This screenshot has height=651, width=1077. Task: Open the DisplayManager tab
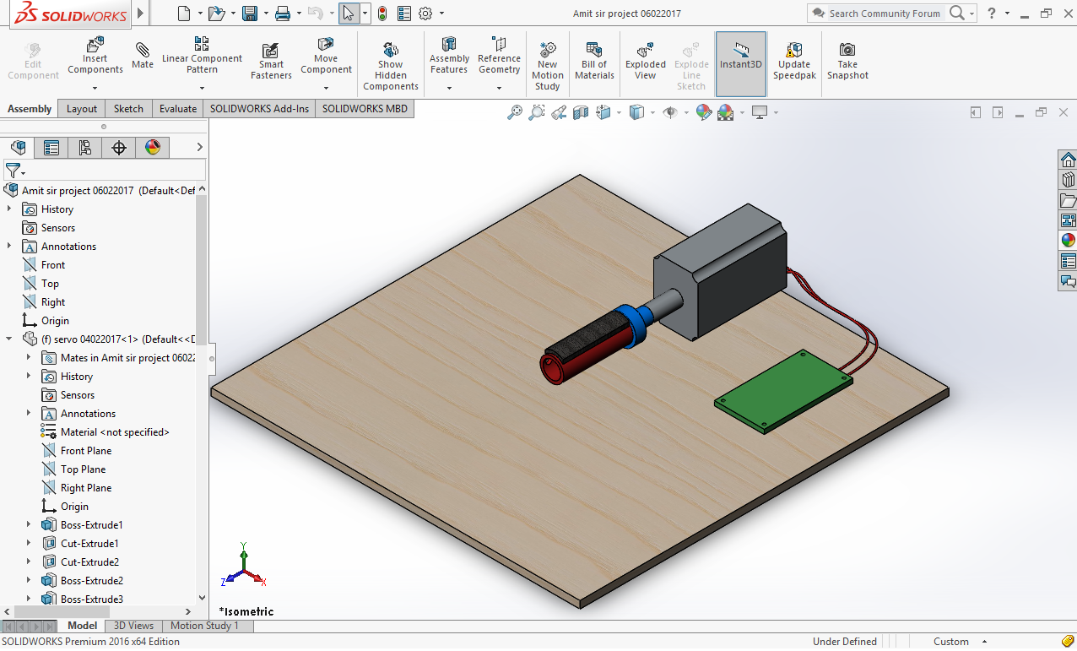(153, 148)
